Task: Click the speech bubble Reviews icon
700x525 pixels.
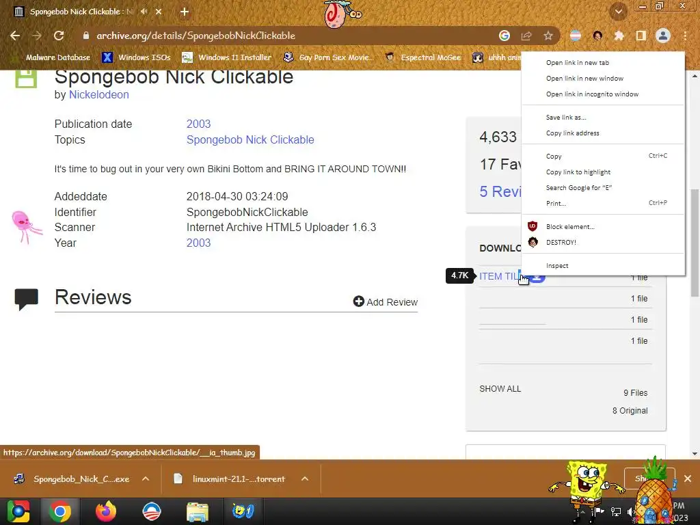Action: pyautogui.click(x=27, y=299)
